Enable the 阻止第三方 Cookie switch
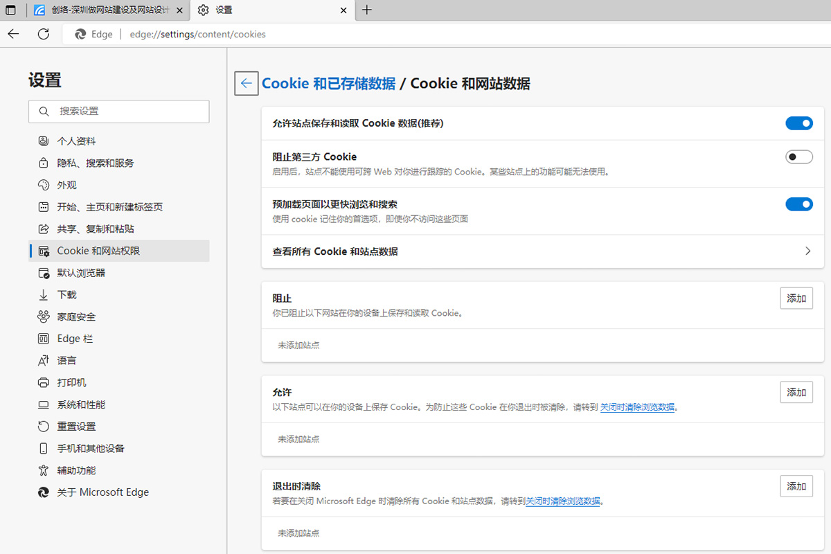 [798, 157]
